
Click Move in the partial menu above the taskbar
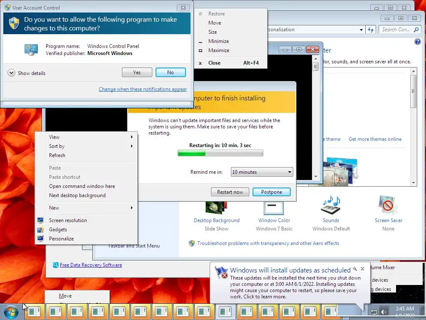click(77, 296)
